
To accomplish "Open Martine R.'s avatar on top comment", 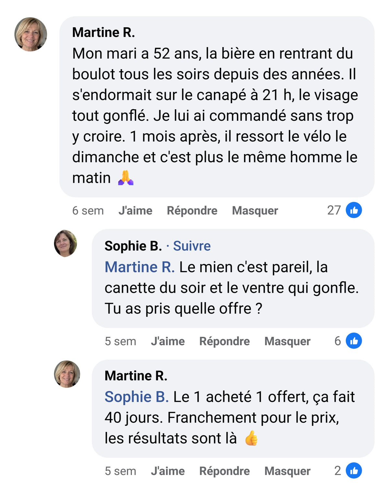I will pos(31,34).
